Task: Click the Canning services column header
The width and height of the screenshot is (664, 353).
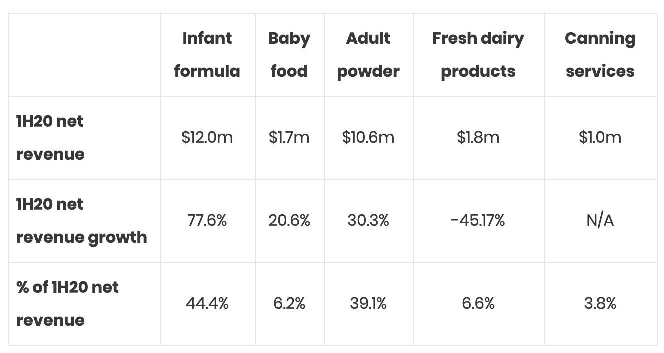Action: [x=600, y=54]
